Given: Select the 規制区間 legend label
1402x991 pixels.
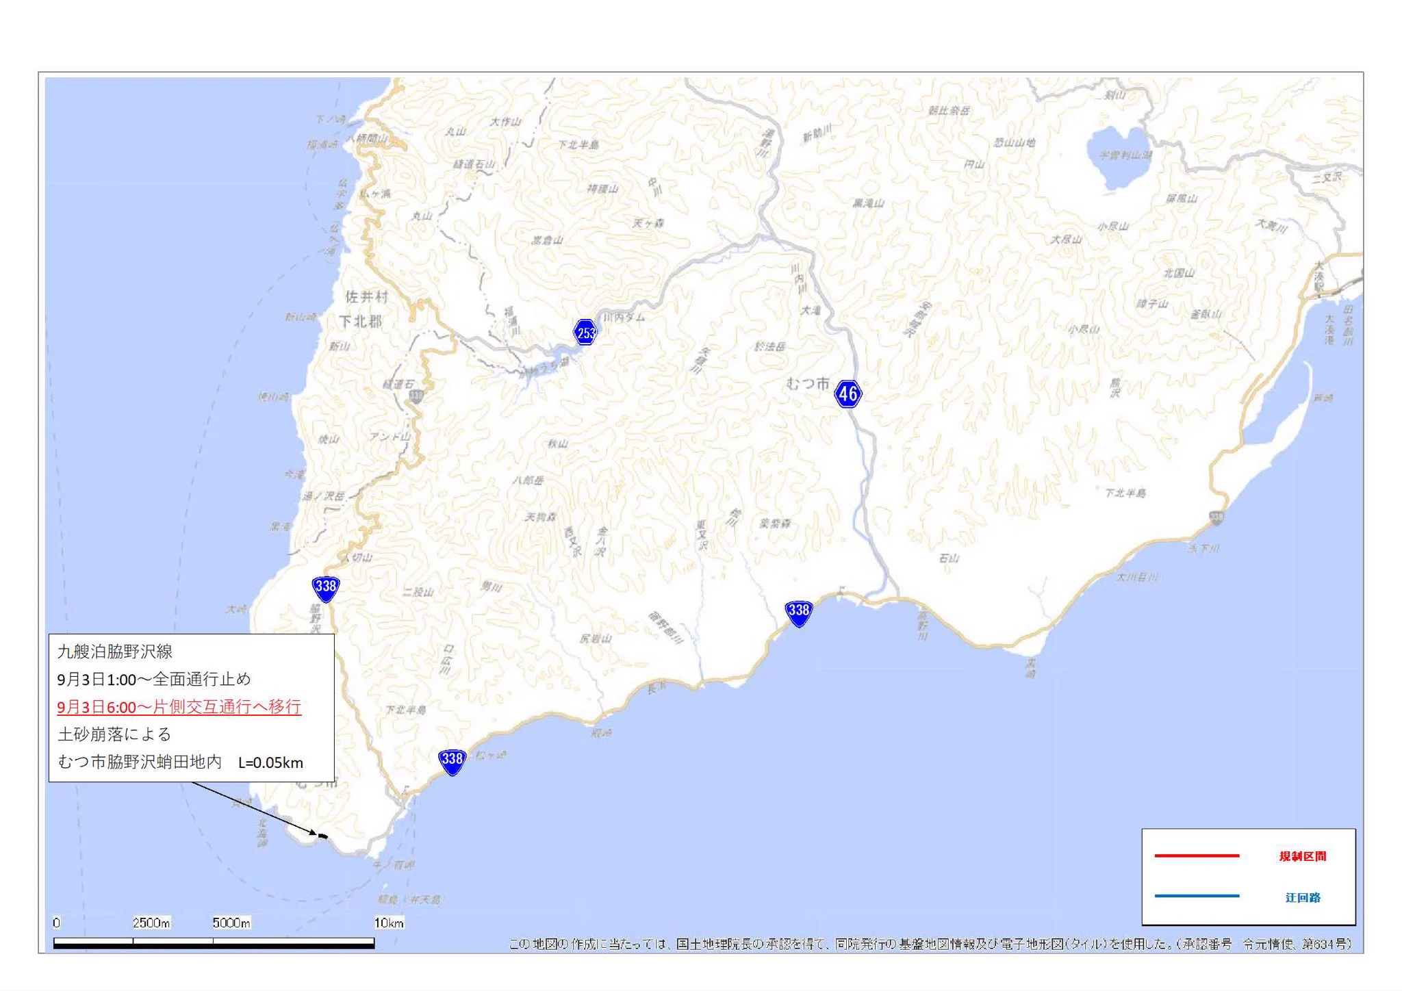Looking at the screenshot, I should pyautogui.click(x=1303, y=856).
